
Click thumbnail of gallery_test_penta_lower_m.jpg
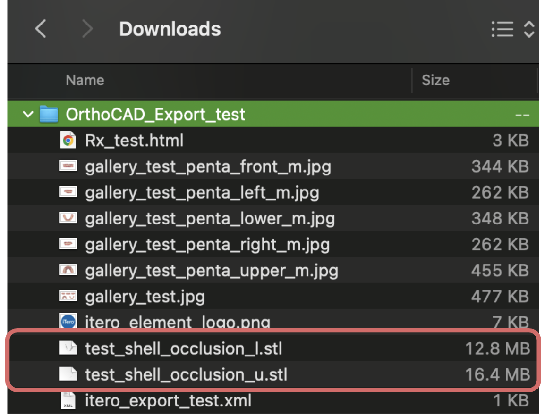(x=68, y=218)
